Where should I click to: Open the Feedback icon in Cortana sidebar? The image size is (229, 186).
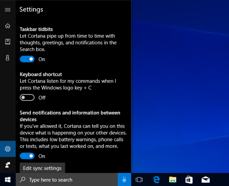coord(7,165)
